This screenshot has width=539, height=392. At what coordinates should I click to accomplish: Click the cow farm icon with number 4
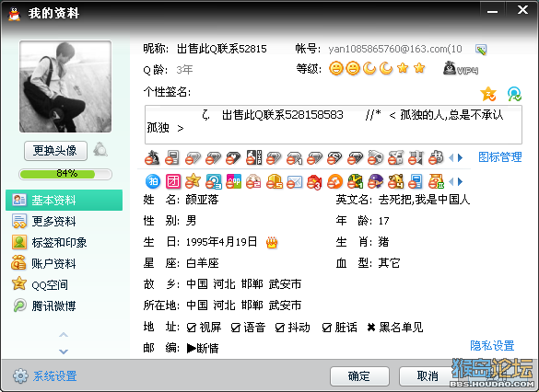(395, 181)
